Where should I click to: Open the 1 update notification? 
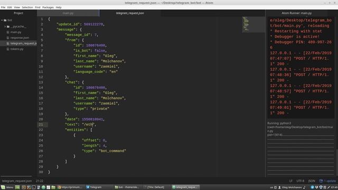coord(327,181)
